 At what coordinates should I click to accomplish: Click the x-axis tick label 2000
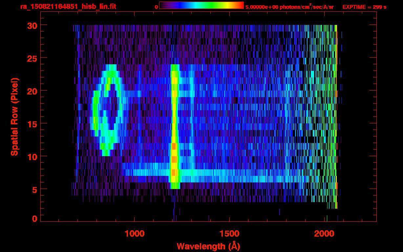[x=324, y=234]
